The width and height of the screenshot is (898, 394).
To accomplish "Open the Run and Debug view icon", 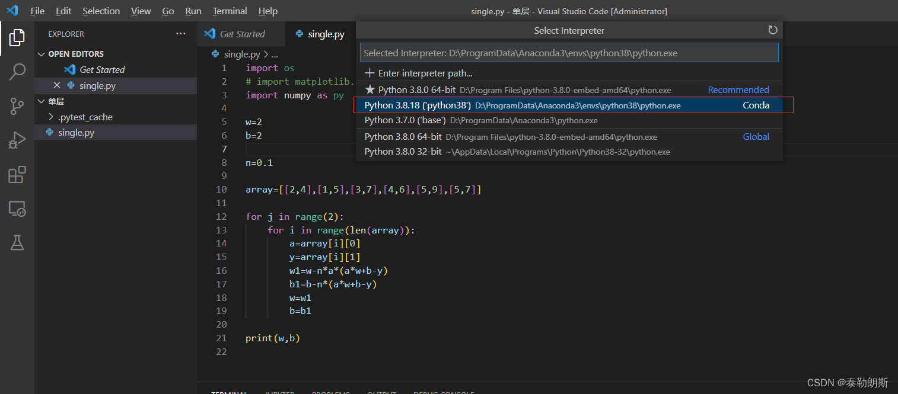I will (17, 140).
